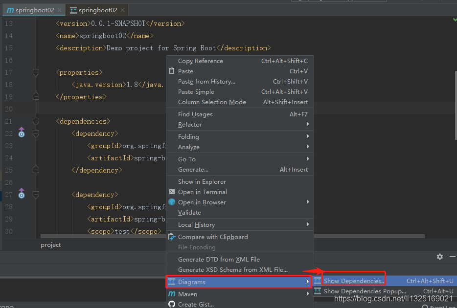Hide the tool window with minus icon
Screen dimensions: 457x308
click(452, 257)
